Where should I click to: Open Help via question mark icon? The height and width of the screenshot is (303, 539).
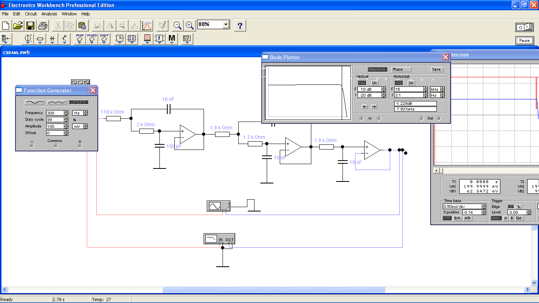coord(240,26)
